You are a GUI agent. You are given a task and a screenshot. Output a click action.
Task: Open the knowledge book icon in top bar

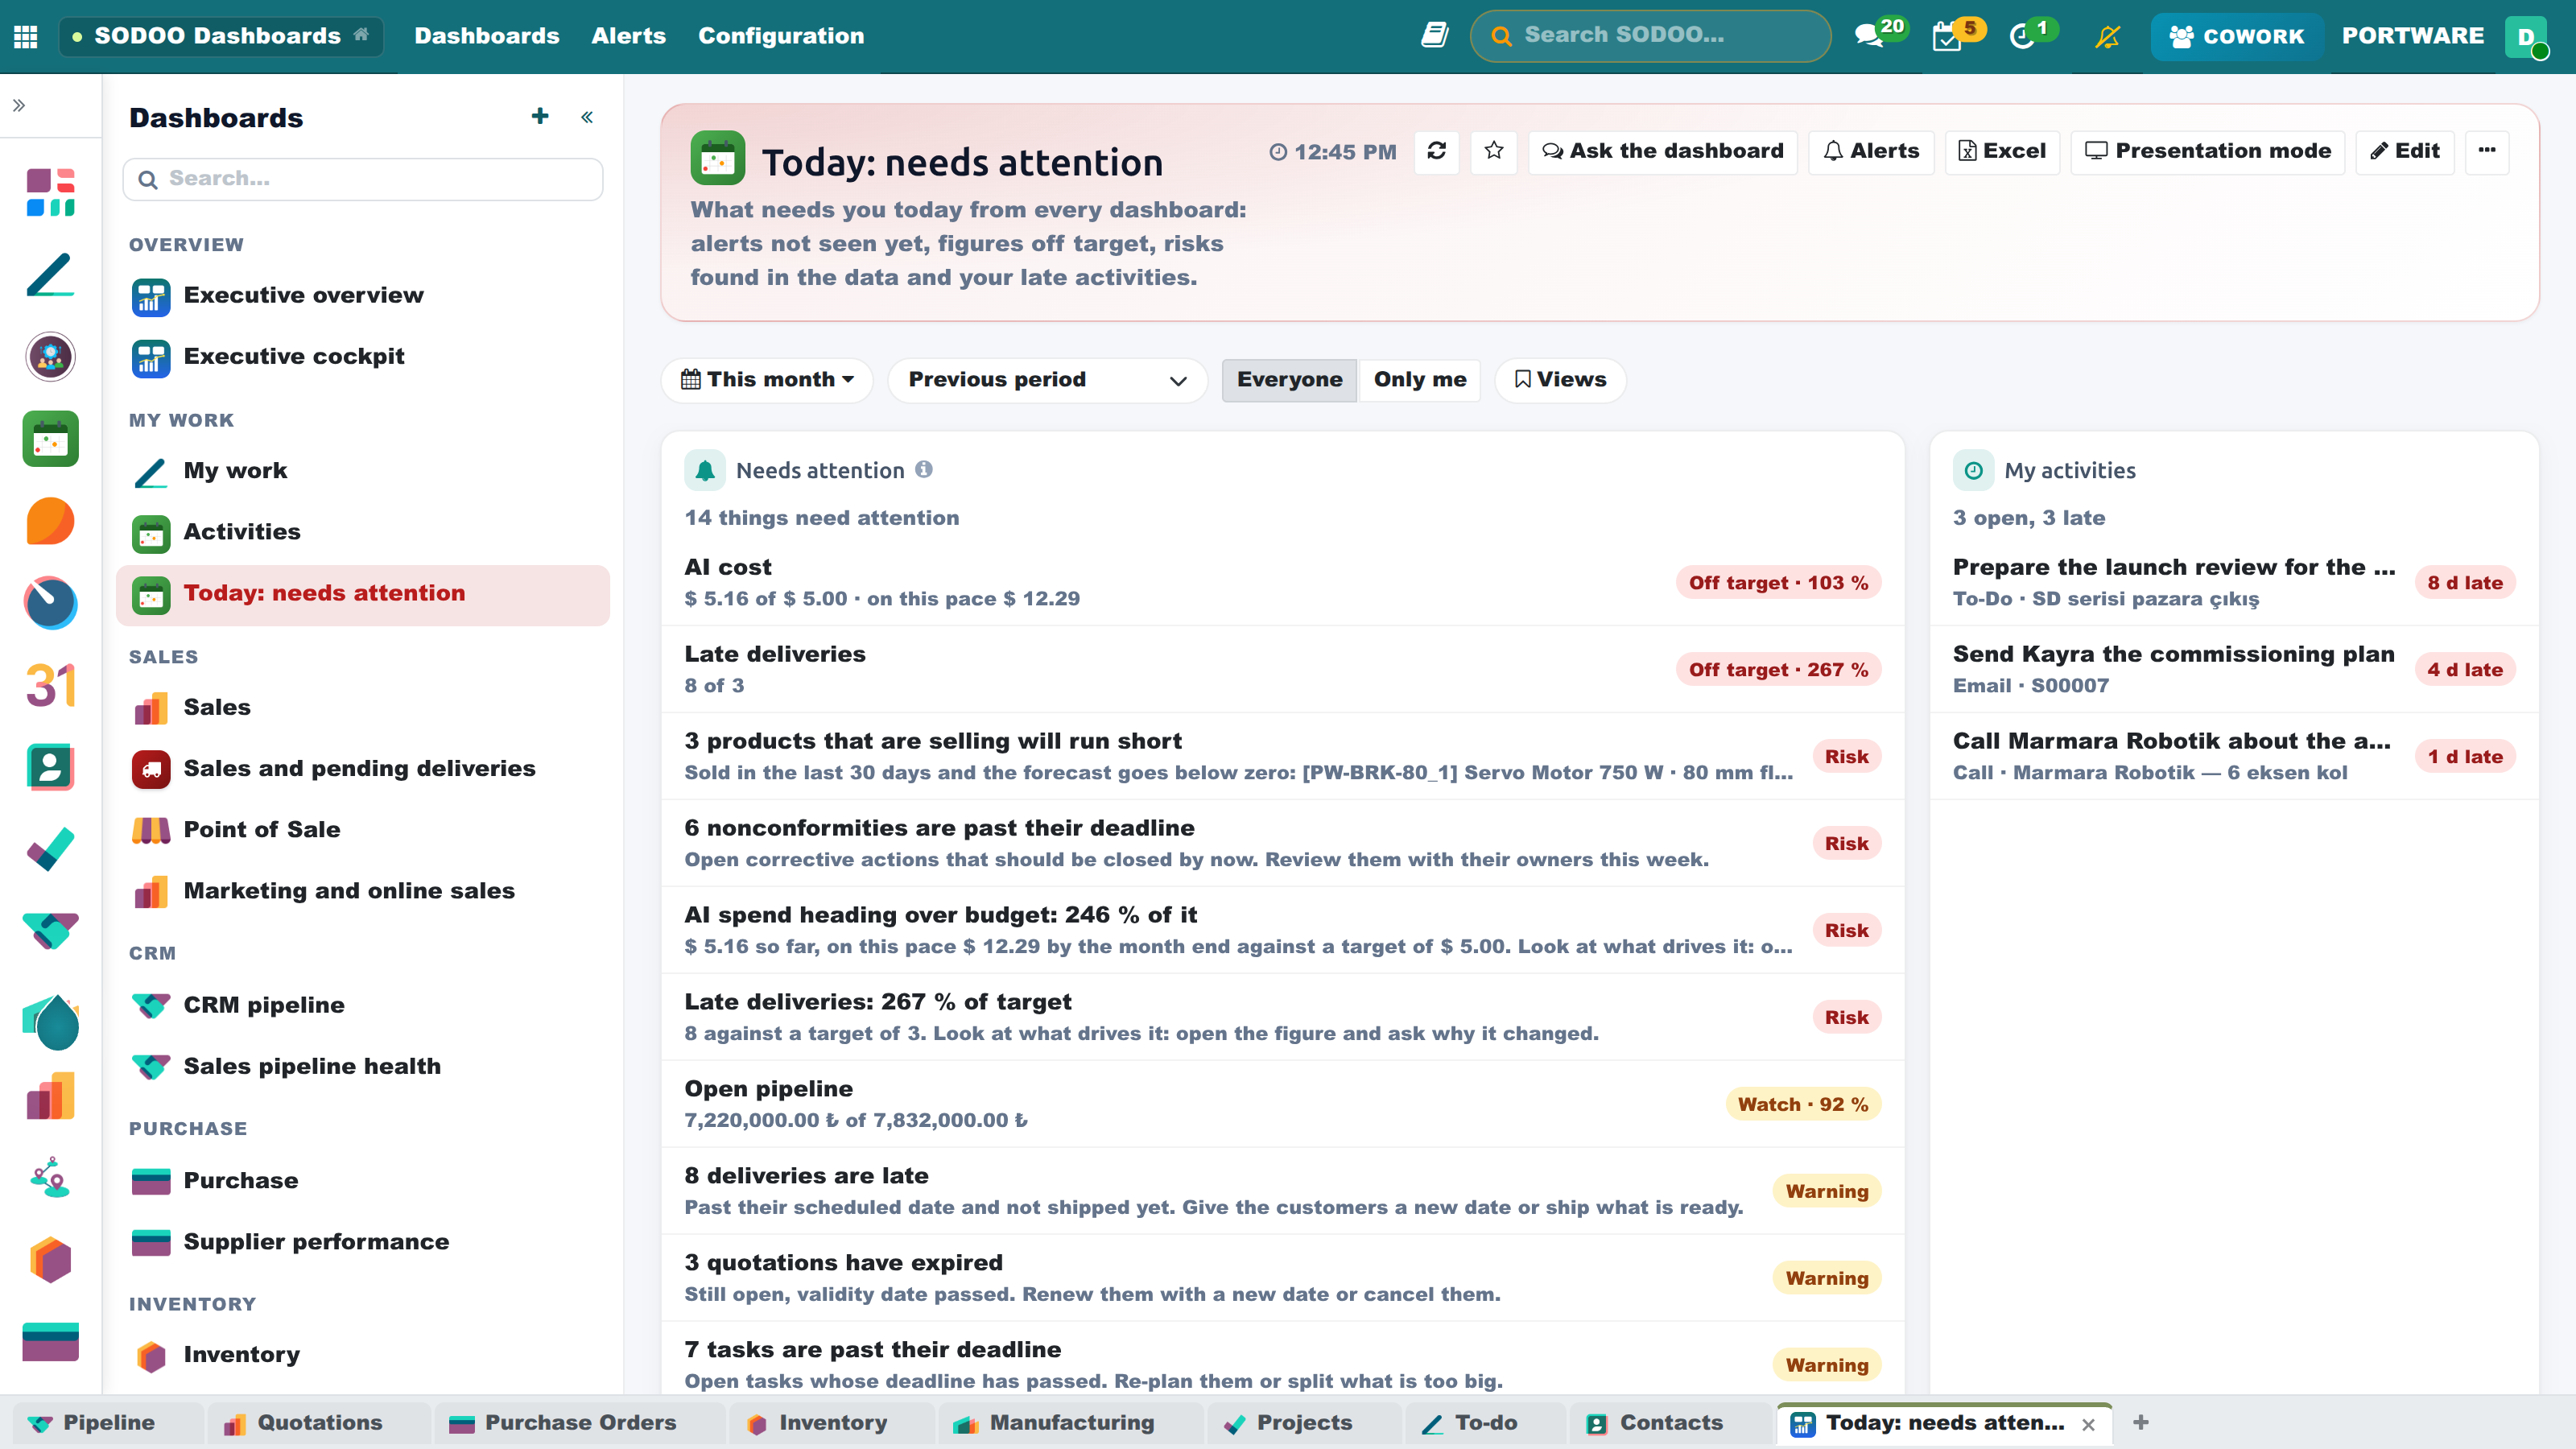click(1434, 36)
